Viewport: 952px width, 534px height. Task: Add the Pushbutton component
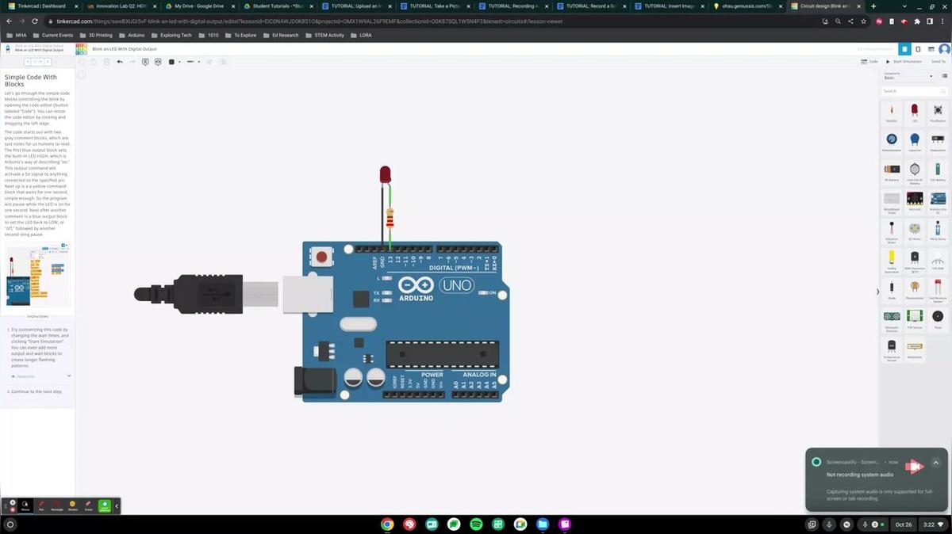pyautogui.click(x=938, y=113)
